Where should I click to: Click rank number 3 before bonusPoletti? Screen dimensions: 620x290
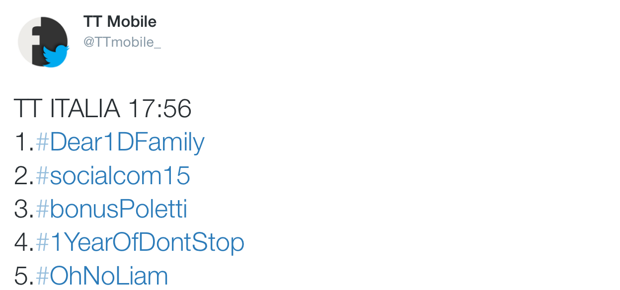click(22, 209)
